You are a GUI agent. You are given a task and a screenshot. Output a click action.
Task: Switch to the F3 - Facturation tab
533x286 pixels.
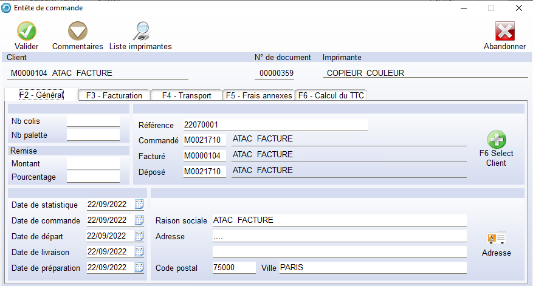coord(114,95)
